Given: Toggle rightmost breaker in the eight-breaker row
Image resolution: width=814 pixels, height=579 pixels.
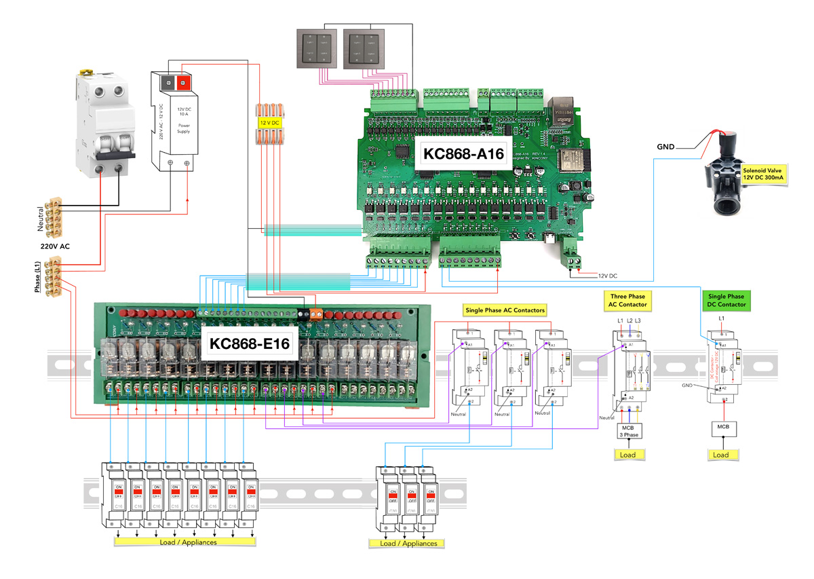Looking at the screenshot, I should tap(250, 493).
